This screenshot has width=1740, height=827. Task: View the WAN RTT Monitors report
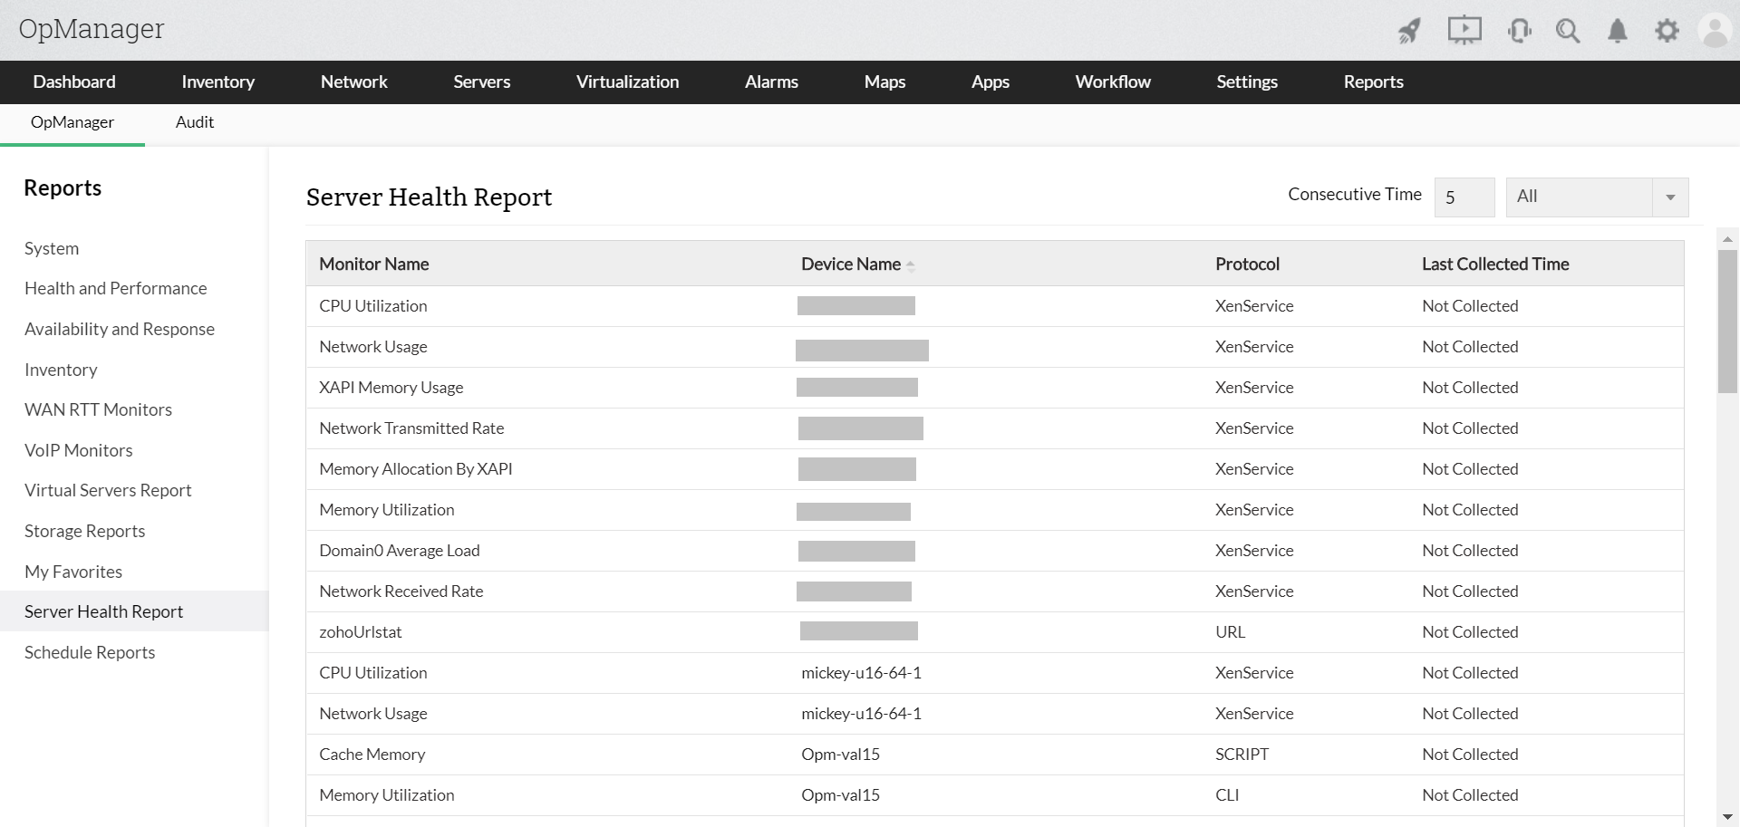(x=98, y=409)
